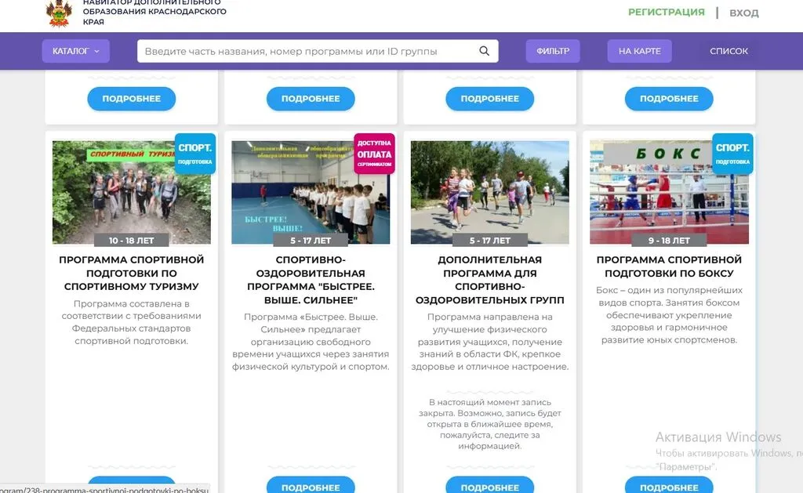Click the 'Спорт. подготовка' badge on the boxing card
Image resolution: width=803 pixels, height=493 pixels.
(x=733, y=154)
